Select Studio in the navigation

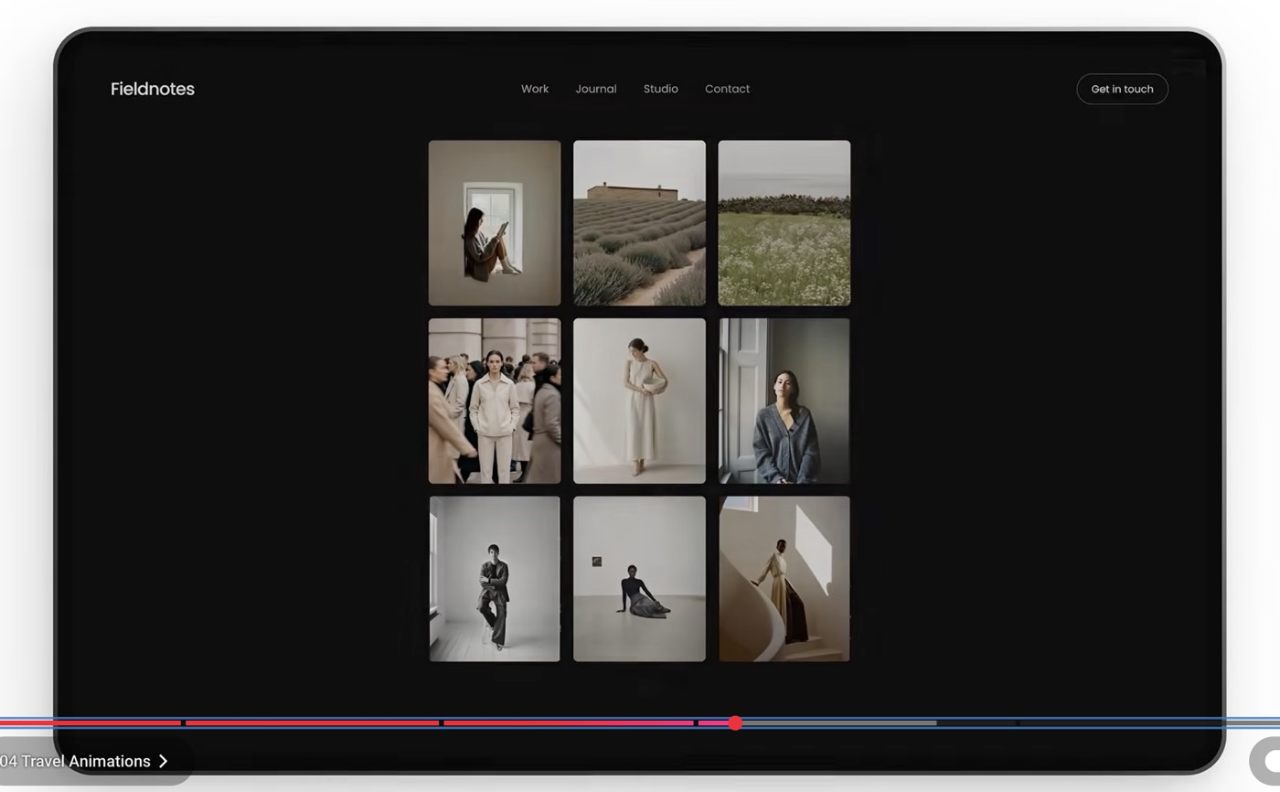coord(660,89)
